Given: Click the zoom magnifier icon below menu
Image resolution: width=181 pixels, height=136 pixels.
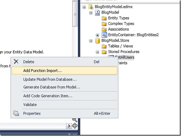Looking at the screenshot, I should click(75, 120).
